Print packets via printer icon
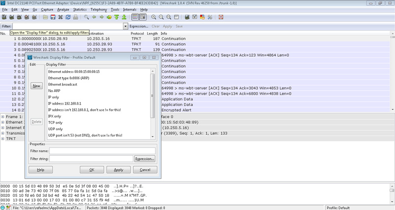 (x=76, y=17)
